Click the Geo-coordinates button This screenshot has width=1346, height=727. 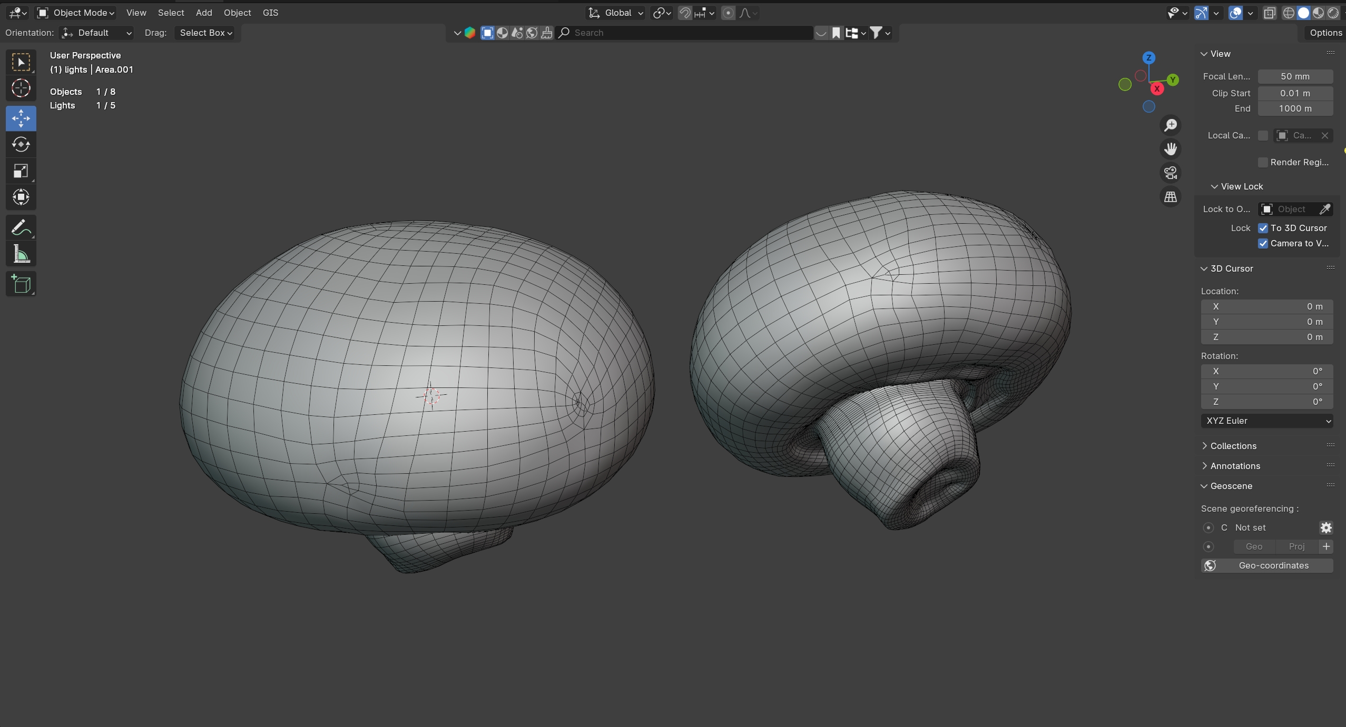click(x=1266, y=565)
